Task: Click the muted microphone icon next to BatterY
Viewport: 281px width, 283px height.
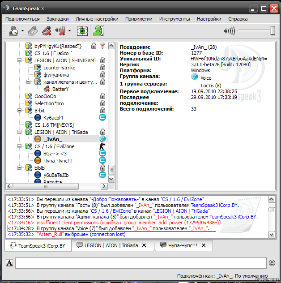Action: coord(47,89)
